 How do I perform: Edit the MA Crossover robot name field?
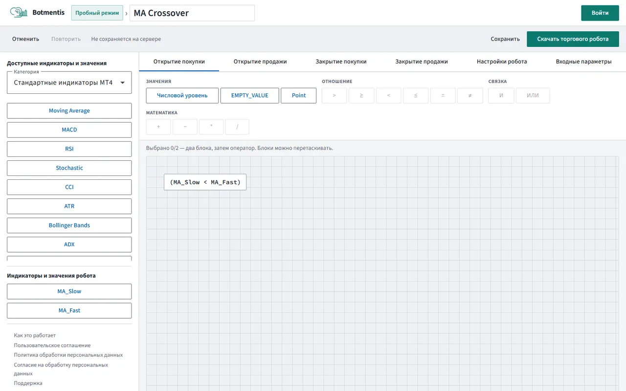pos(192,13)
